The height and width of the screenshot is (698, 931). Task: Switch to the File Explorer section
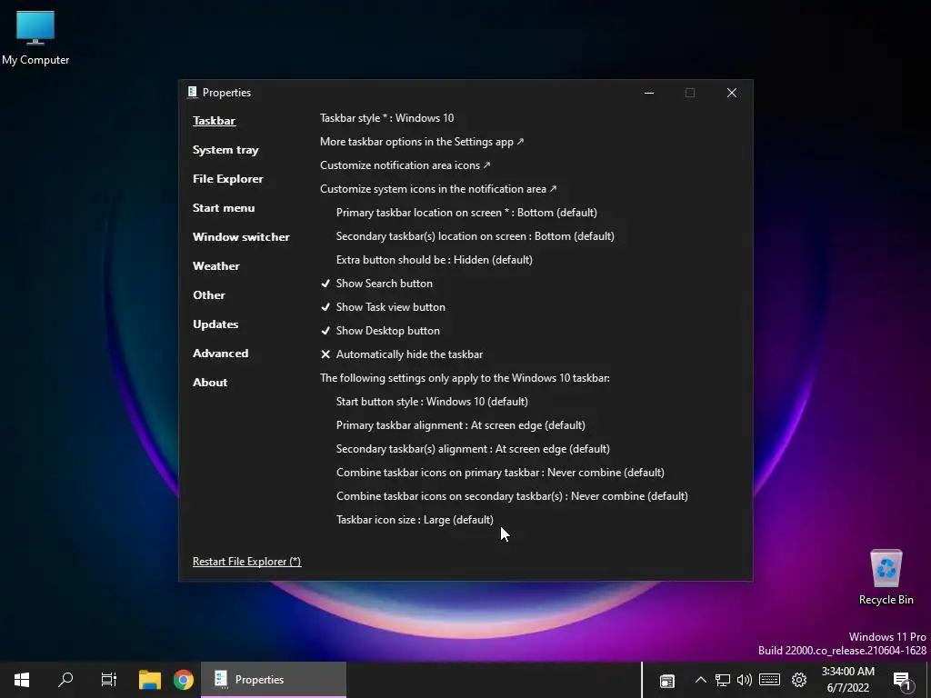pos(228,179)
